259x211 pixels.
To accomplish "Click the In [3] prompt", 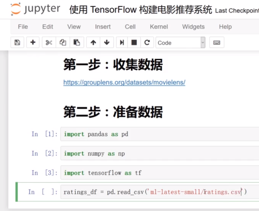I will pyautogui.click(x=45, y=173).
